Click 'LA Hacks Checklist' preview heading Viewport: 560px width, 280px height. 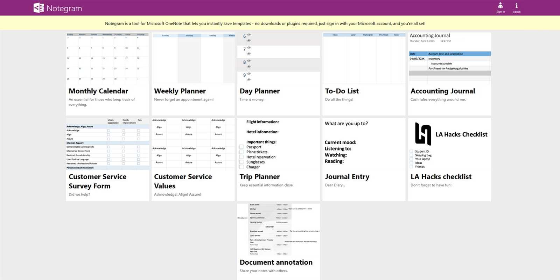click(x=461, y=134)
